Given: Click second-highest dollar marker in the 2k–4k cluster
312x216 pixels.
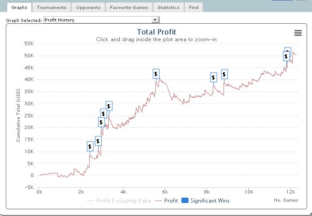Looking at the screenshot, I should 104,113.
